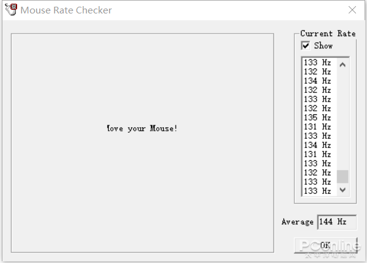
Task: Click the Mouse Rate Checker title bar icon
Action: (x=11, y=10)
